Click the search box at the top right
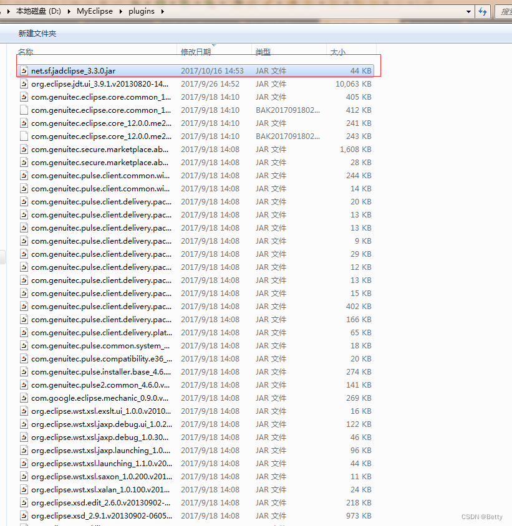The height and width of the screenshot is (526, 512). (504, 12)
